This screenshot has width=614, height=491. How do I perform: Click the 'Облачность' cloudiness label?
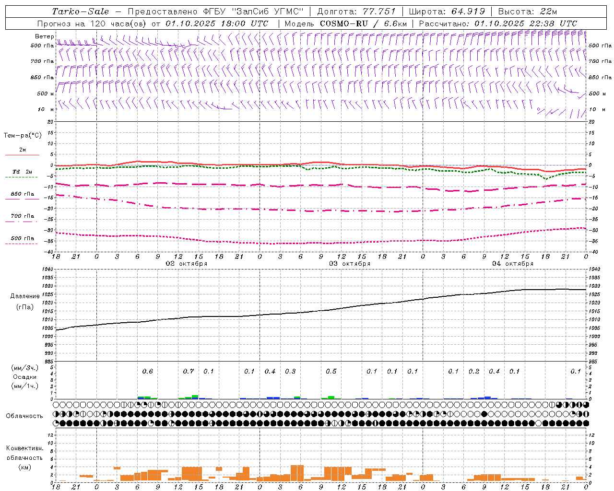pos(24,416)
